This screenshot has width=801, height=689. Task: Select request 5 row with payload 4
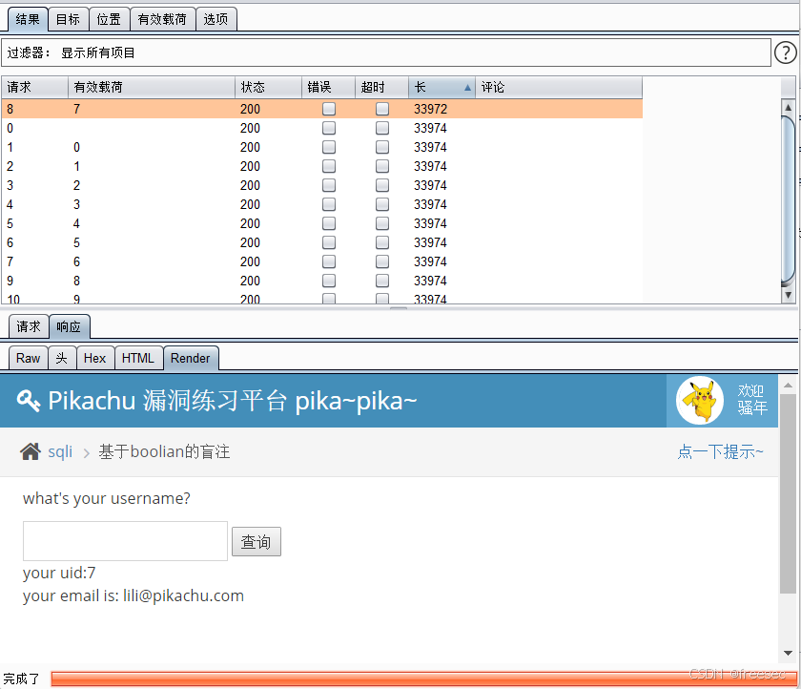point(322,223)
